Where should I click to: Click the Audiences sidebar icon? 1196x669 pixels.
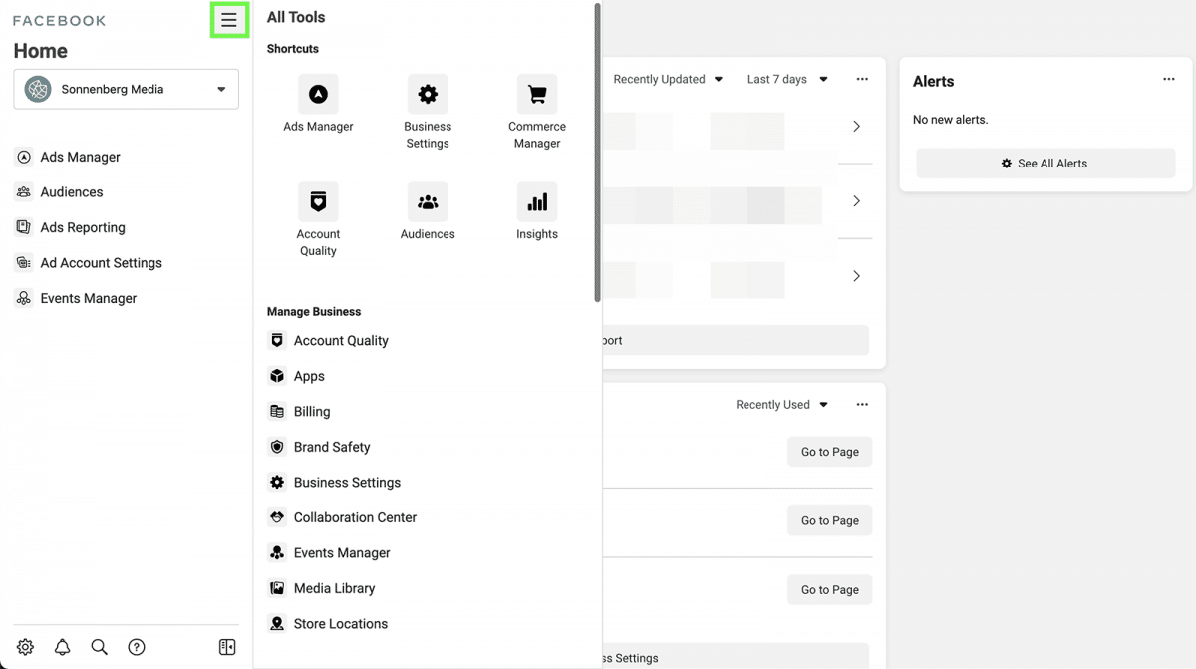(24, 192)
